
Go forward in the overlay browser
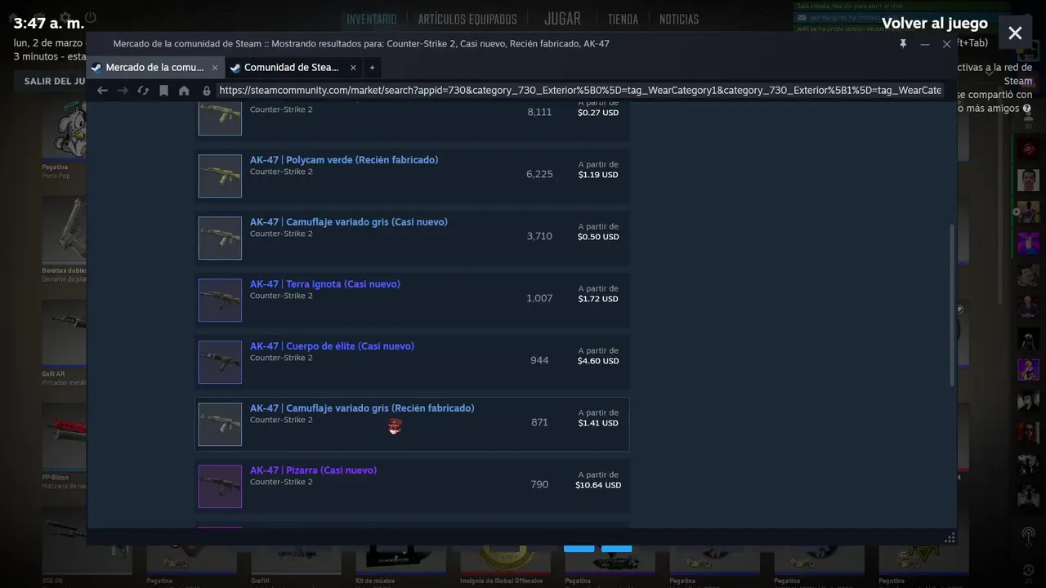click(x=123, y=91)
